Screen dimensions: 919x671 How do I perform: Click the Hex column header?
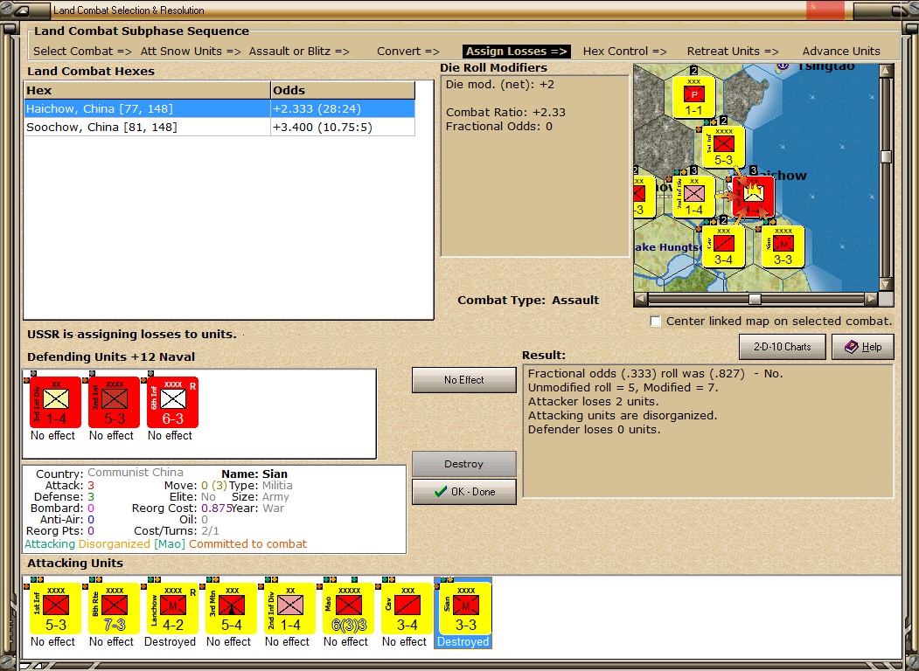pos(147,90)
